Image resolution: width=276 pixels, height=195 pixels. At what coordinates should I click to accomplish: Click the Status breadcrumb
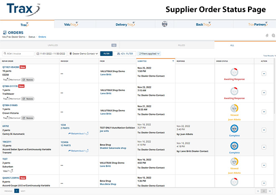[32, 37]
